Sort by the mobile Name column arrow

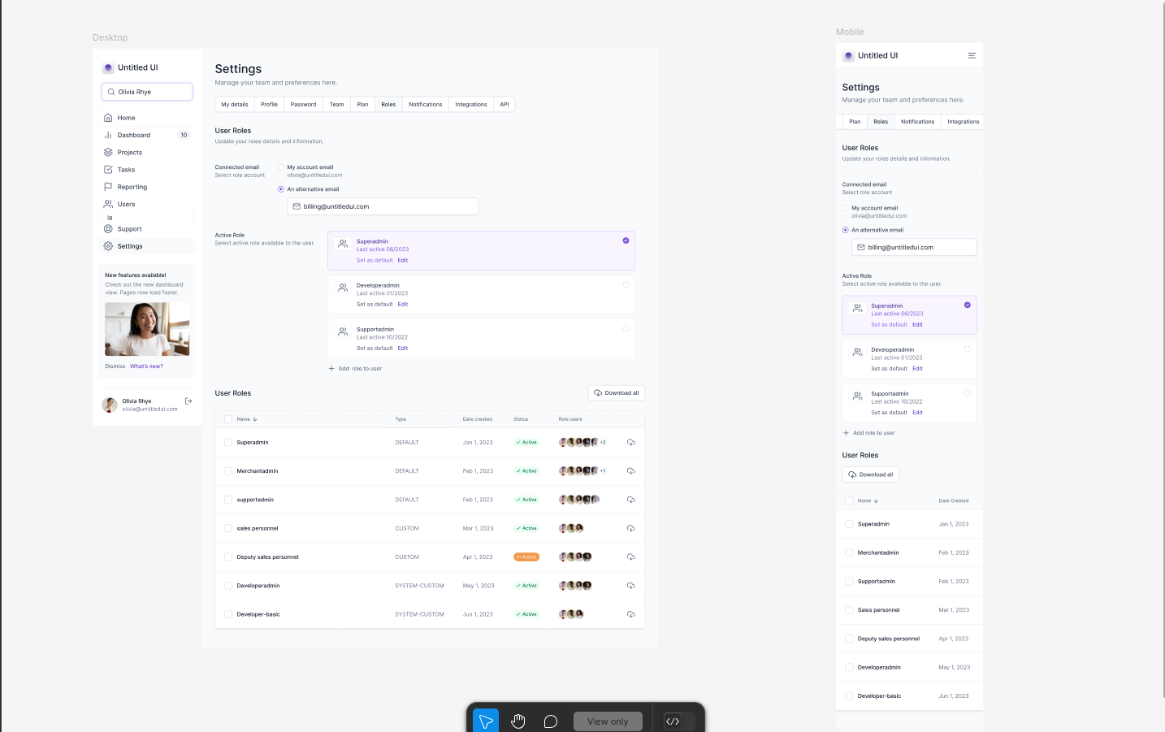[x=876, y=501]
